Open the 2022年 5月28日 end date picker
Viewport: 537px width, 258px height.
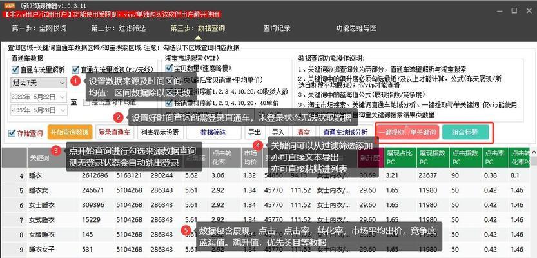39,110
